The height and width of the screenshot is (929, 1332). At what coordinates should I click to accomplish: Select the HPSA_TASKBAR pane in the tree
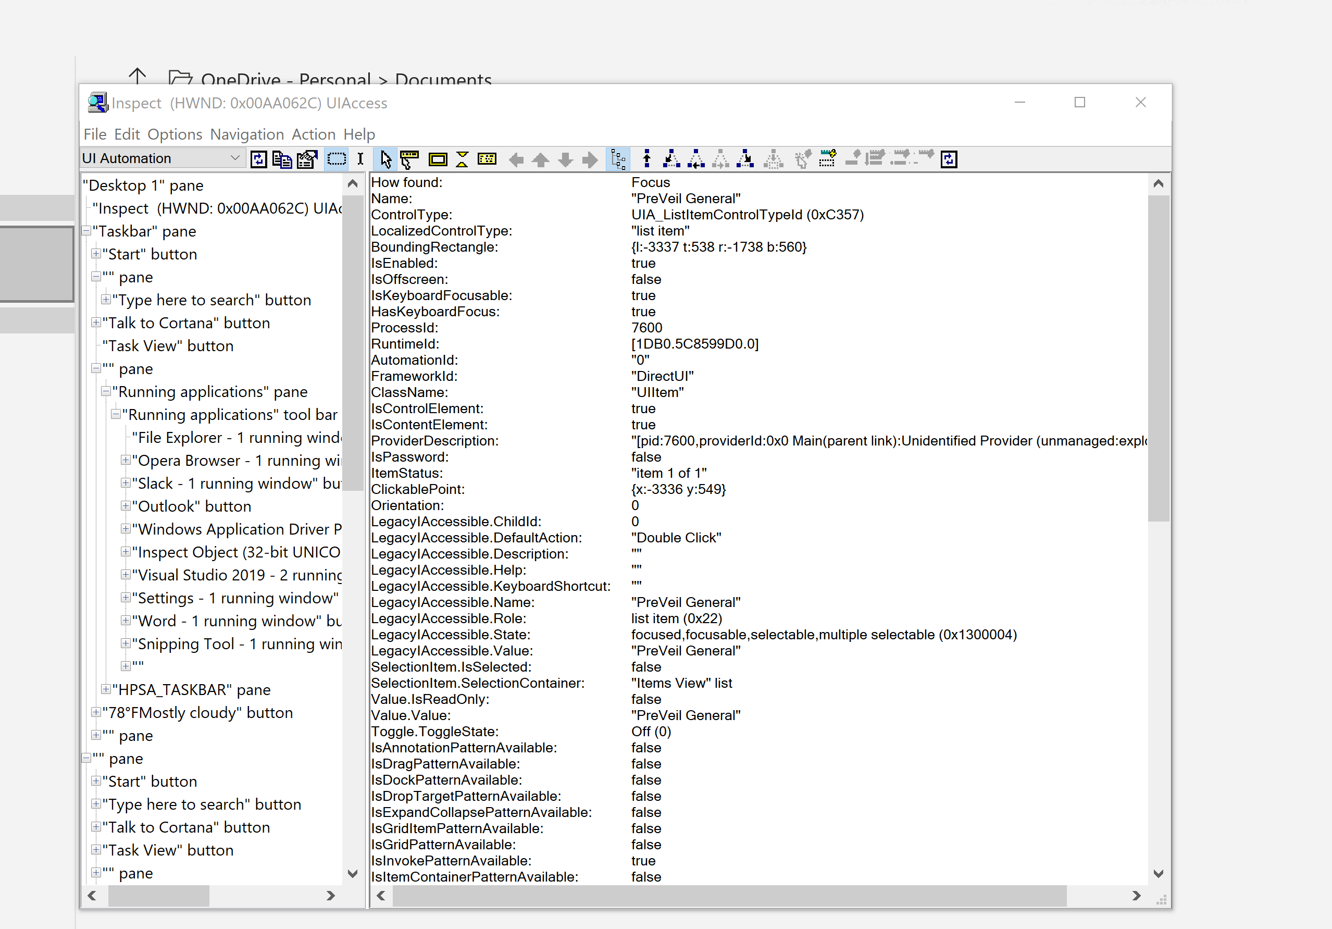pyautogui.click(x=193, y=689)
